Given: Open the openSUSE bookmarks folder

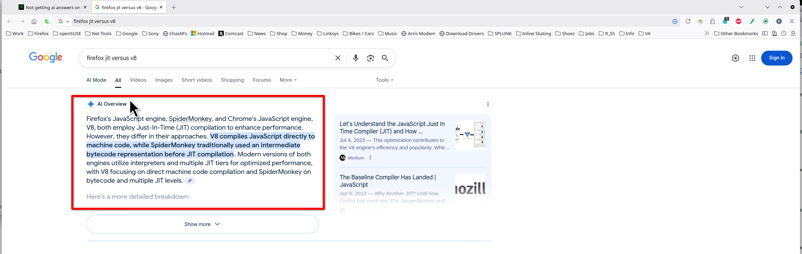Looking at the screenshot, I should [67, 33].
